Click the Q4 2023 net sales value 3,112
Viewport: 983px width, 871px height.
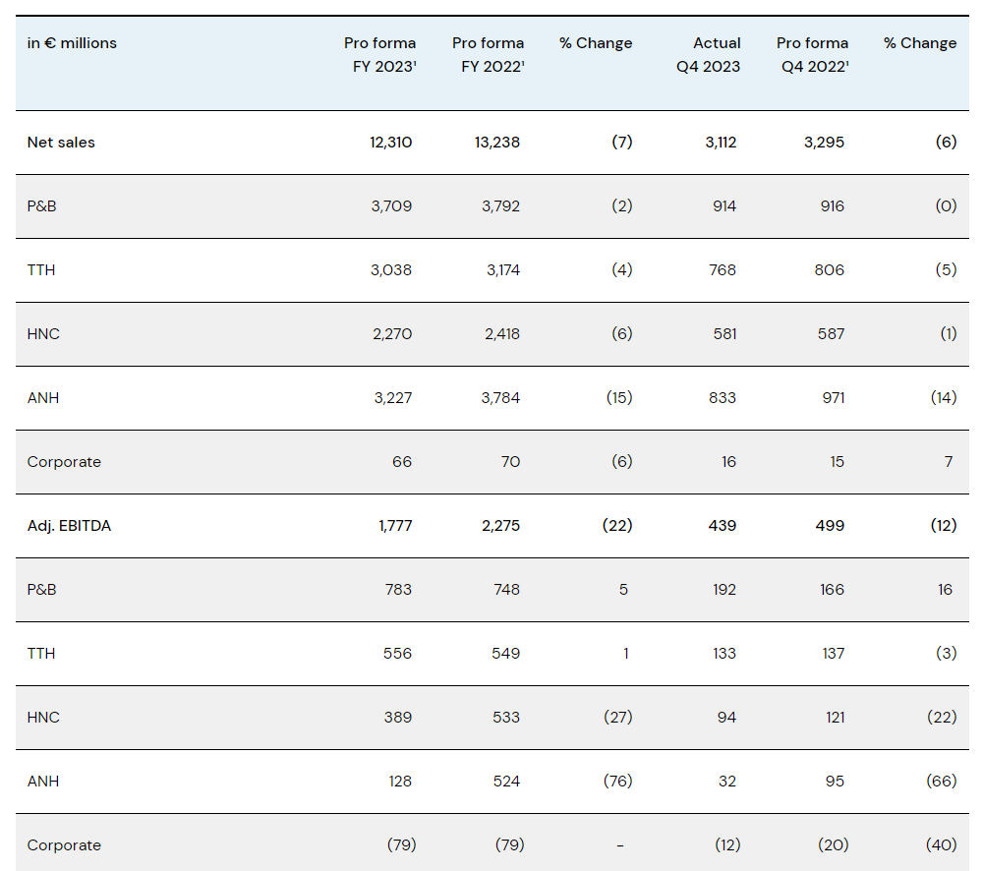pyautogui.click(x=721, y=143)
